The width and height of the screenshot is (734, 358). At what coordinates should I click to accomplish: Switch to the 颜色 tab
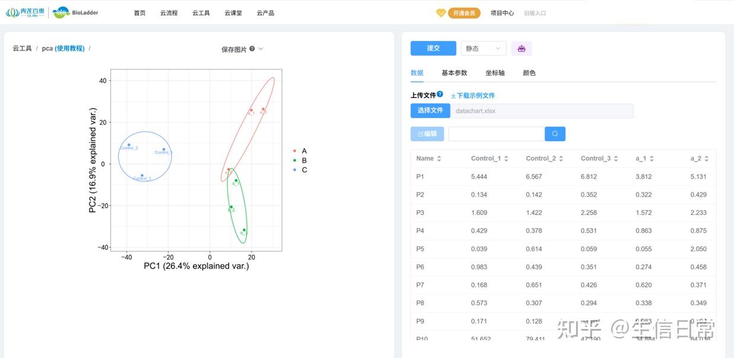click(x=529, y=73)
